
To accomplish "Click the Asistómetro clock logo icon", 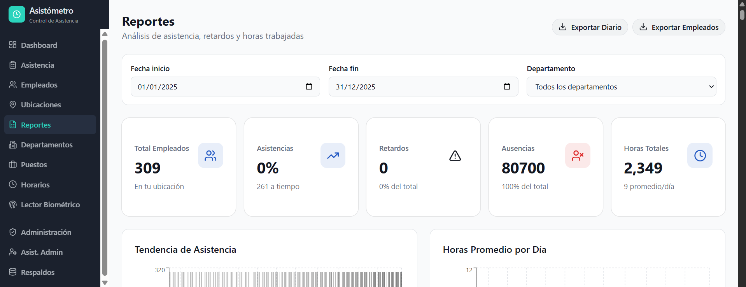I will pyautogui.click(x=17, y=14).
